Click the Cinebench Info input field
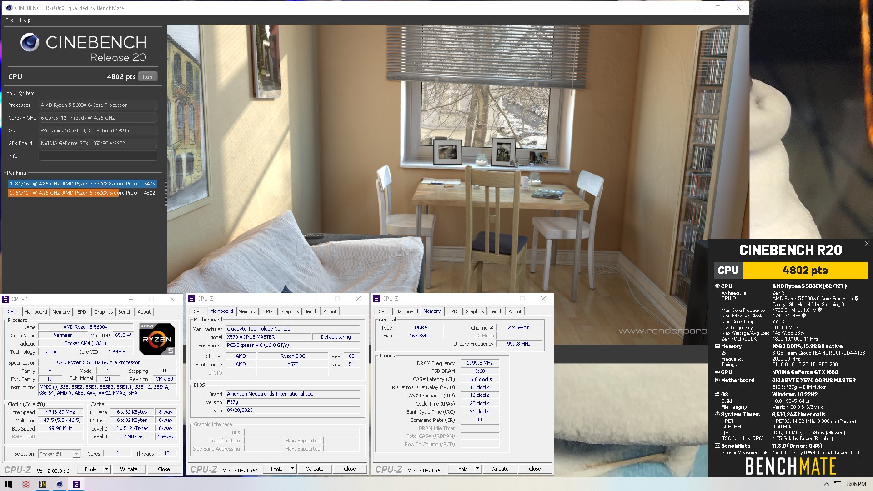Image resolution: width=873 pixels, height=491 pixels. [x=98, y=156]
